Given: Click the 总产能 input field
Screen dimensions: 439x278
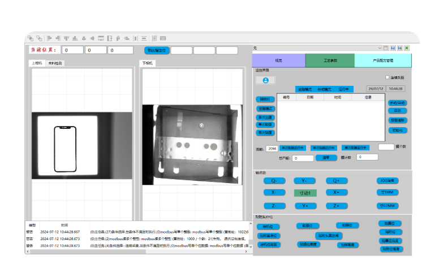Looking at the screenshot, I should 303,158.
